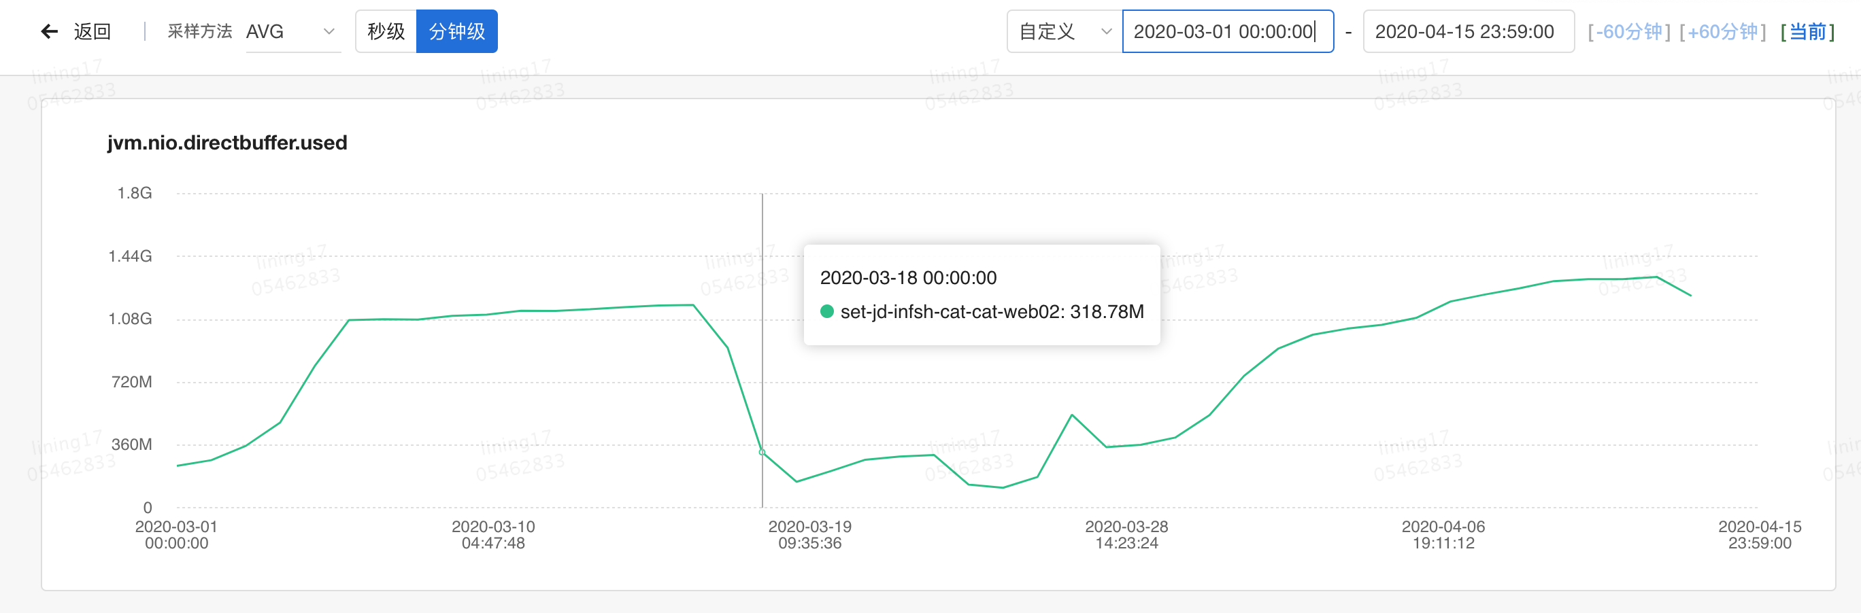The width and height of the screenshot is (1861, 613).
Task: Click the jvm.nio.directbuffer.used chart title
Action: (x=228, y=142)
